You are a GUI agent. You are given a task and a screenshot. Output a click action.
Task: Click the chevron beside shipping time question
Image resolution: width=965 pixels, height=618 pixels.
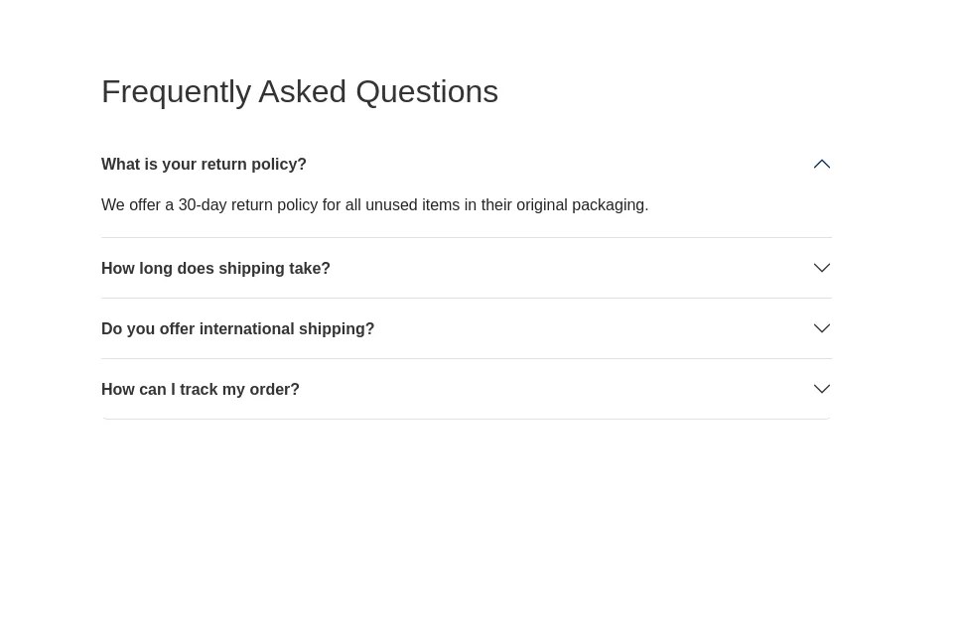click(x=821, y=268)
